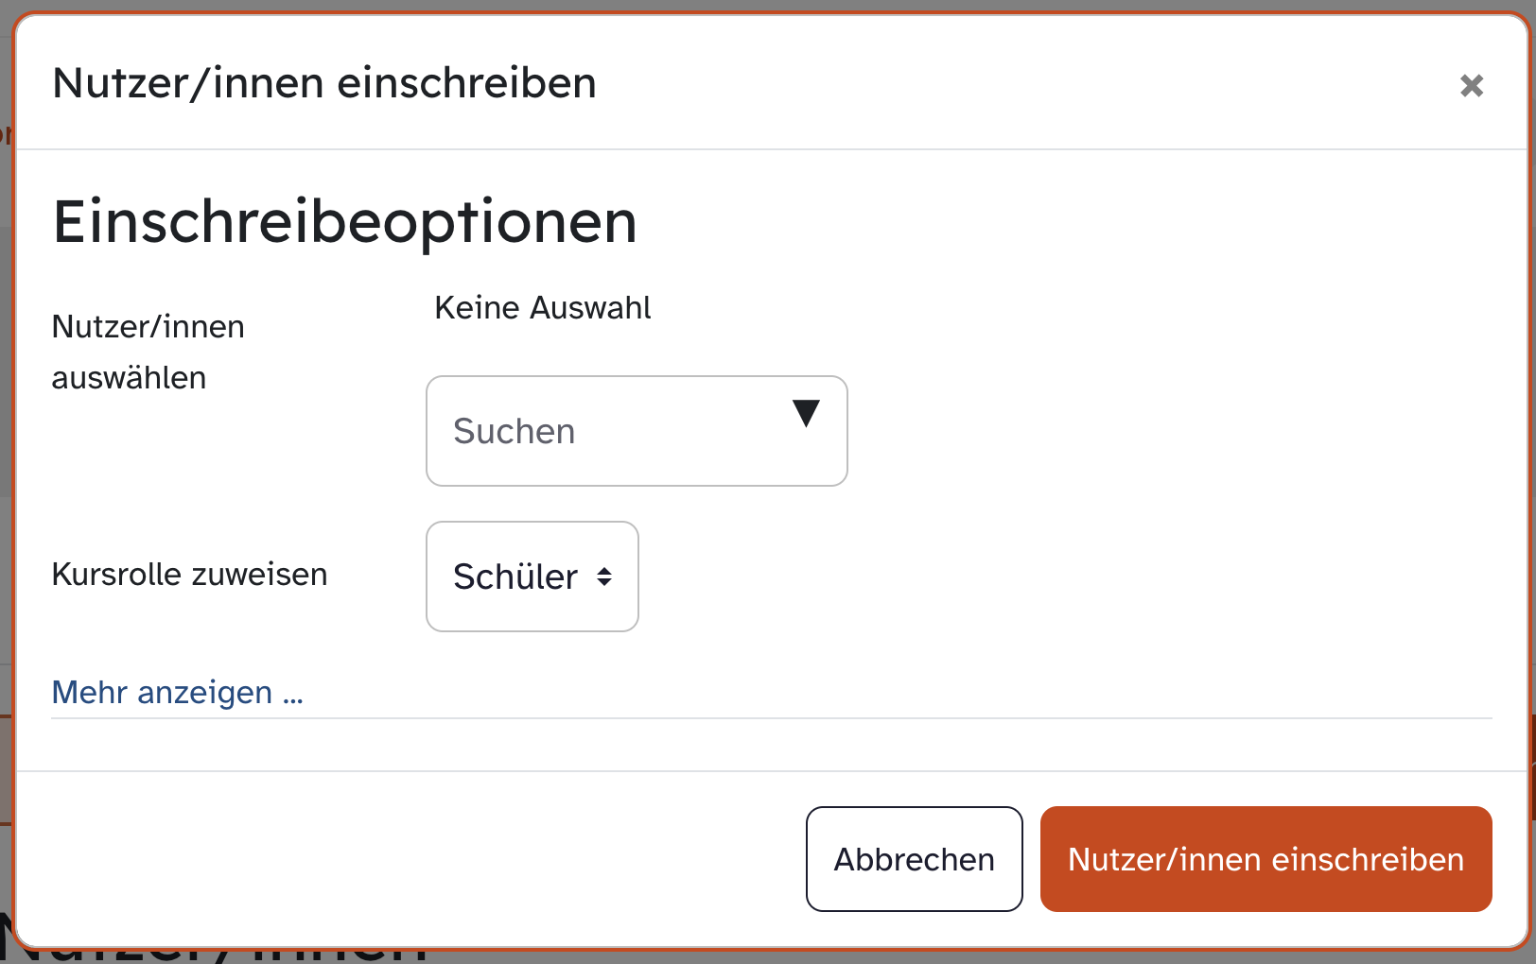Click empty header space beside the X icon
The height and width of the screenshot is (964, 1536).
tap(1135, 83)
